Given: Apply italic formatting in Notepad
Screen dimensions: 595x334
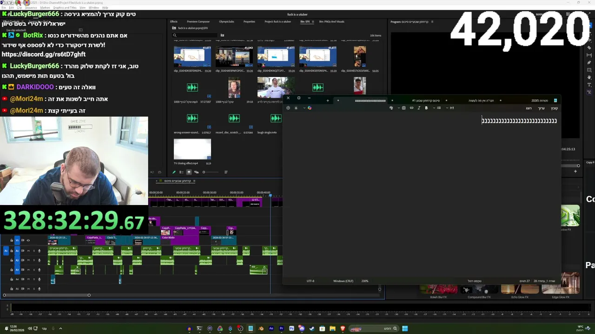Looking at the screenshot, I should pyautogui.click(x=419, y=108).
